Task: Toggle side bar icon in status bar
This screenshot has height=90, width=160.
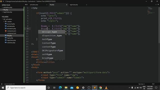Action: click(2, 84)
